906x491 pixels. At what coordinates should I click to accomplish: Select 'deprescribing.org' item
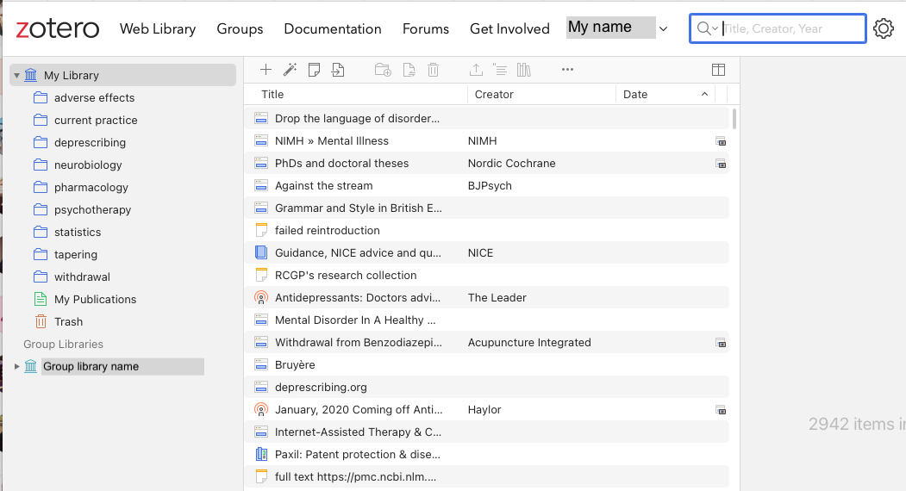(486, 387)
